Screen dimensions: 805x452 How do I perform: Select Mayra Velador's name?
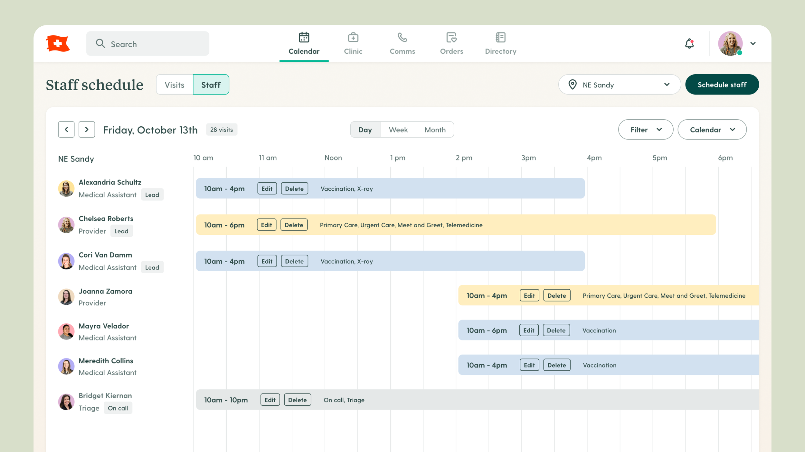[104, 326]
